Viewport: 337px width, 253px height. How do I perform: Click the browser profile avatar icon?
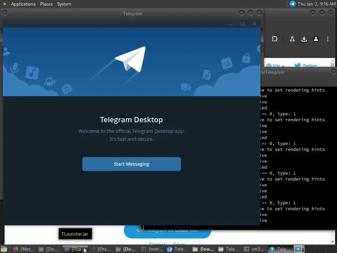tap(316, 39)
